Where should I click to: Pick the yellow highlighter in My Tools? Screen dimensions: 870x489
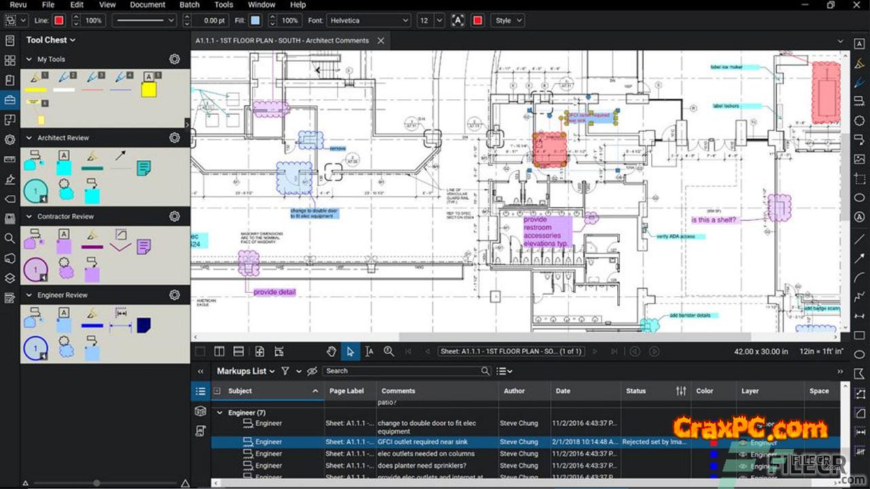pyautogui.click(x=35, y=83)
